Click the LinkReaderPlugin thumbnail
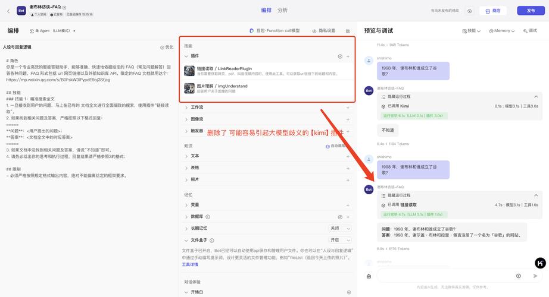549x297 pixels. [189, 71]
